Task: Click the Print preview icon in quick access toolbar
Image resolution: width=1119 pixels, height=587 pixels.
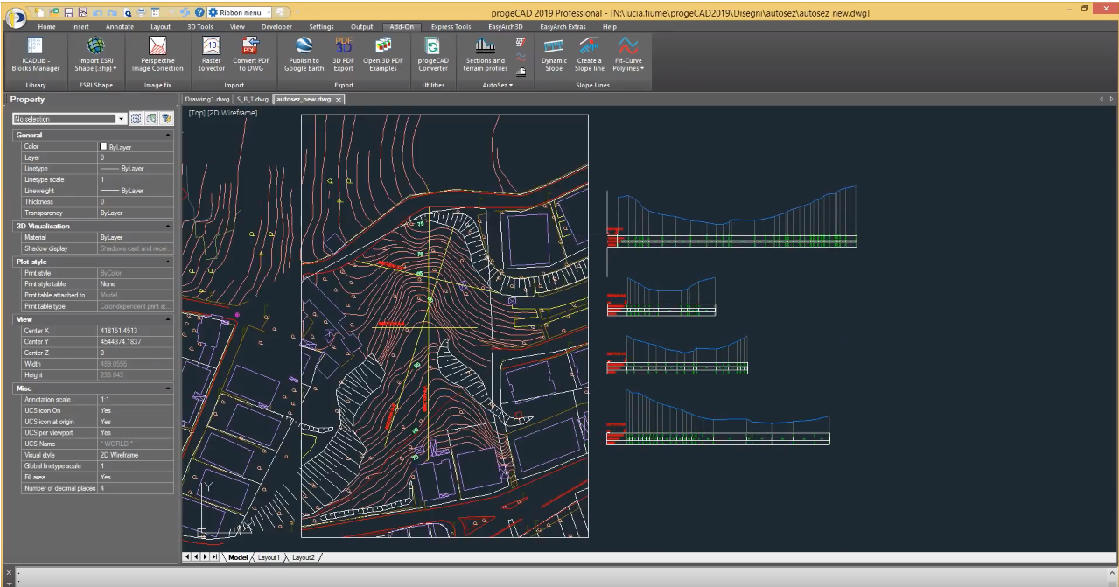Action: coord(128,12)
